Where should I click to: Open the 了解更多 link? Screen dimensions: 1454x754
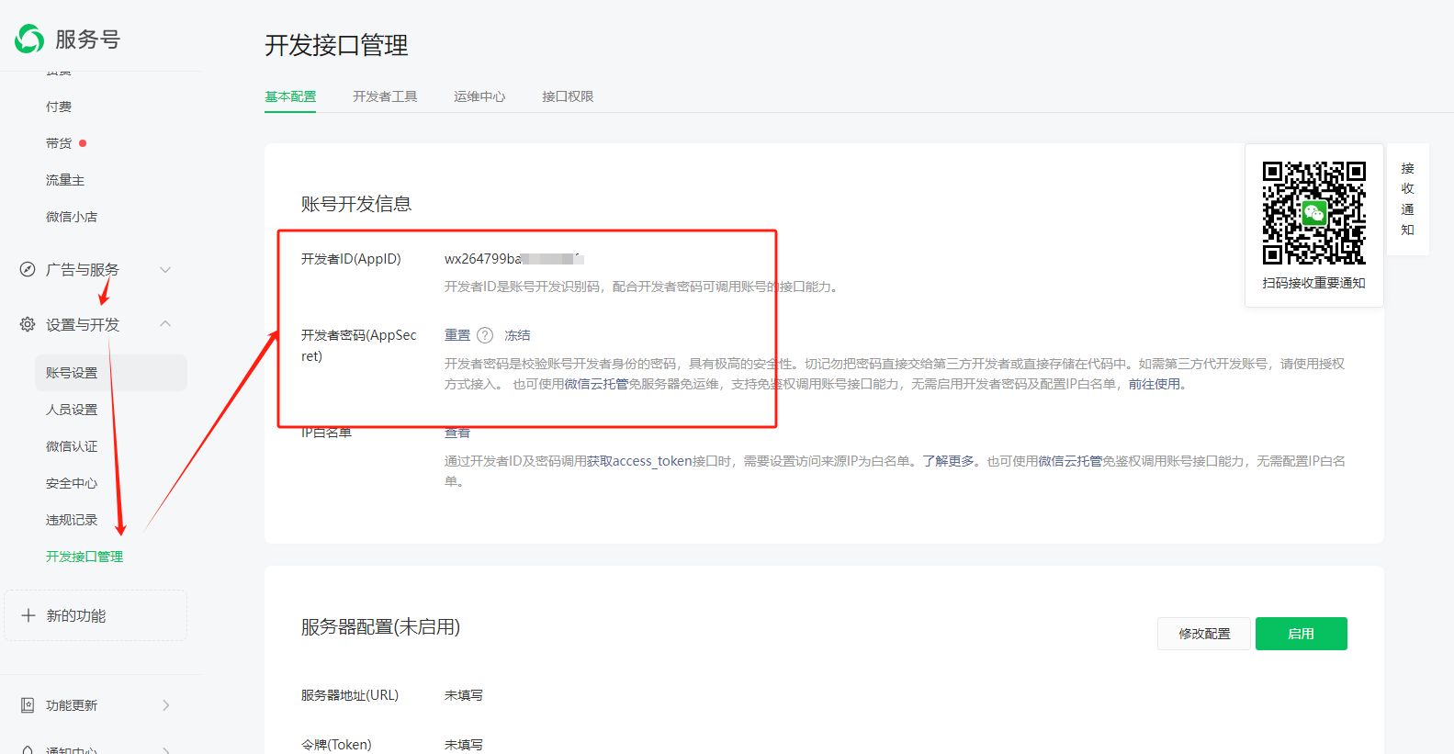[x=949, y=461]
